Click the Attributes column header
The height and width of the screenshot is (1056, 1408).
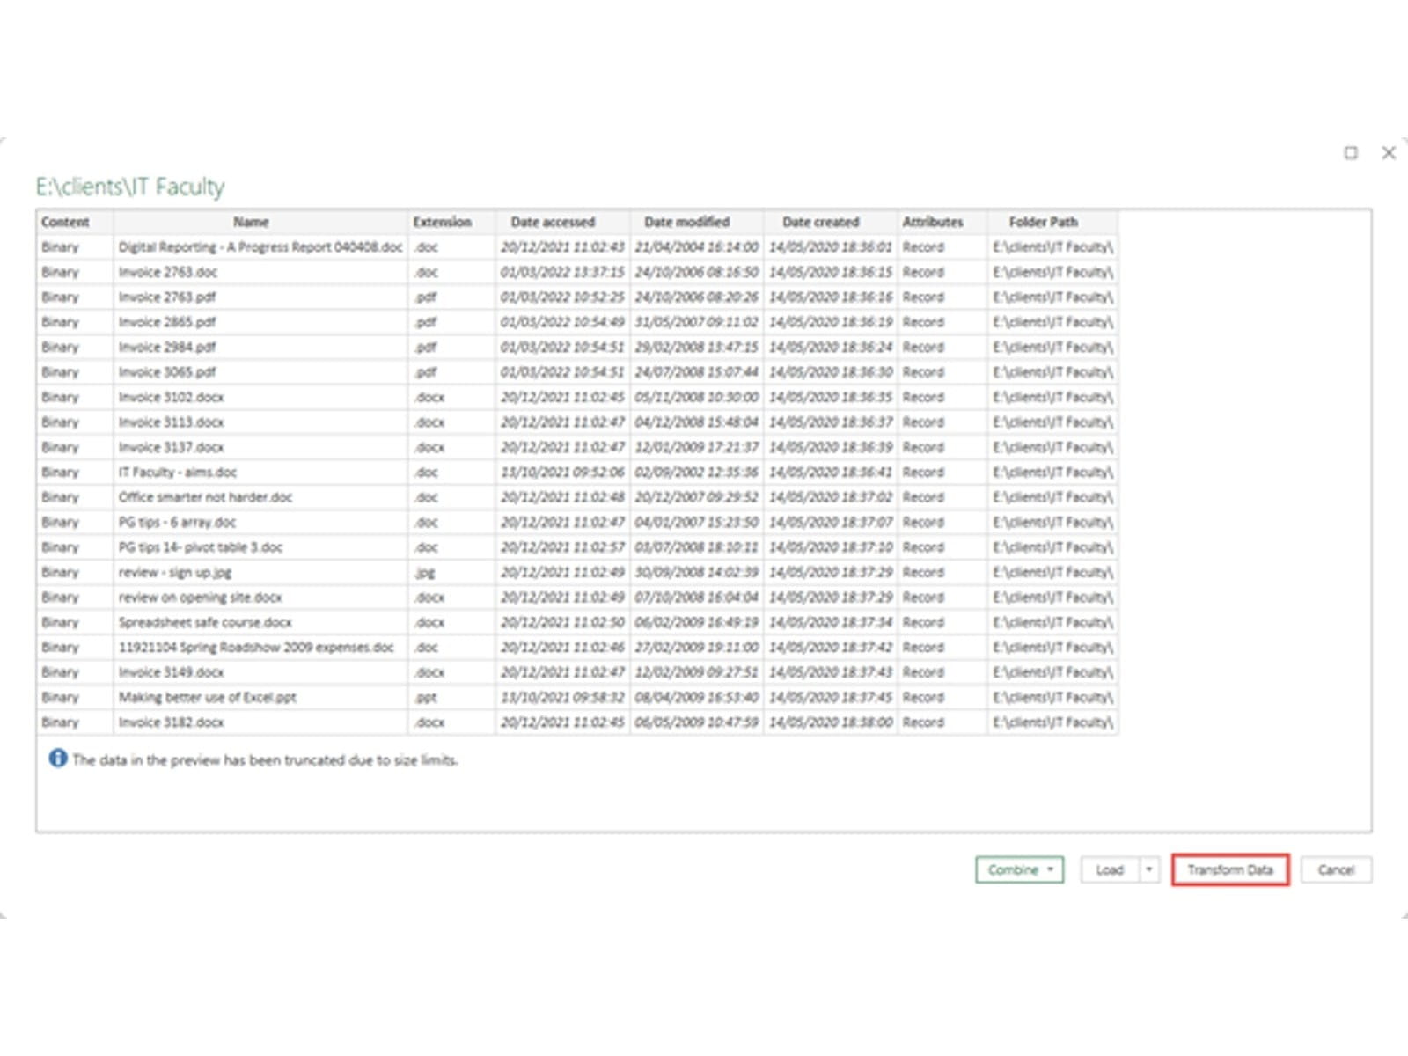[932, 222]
